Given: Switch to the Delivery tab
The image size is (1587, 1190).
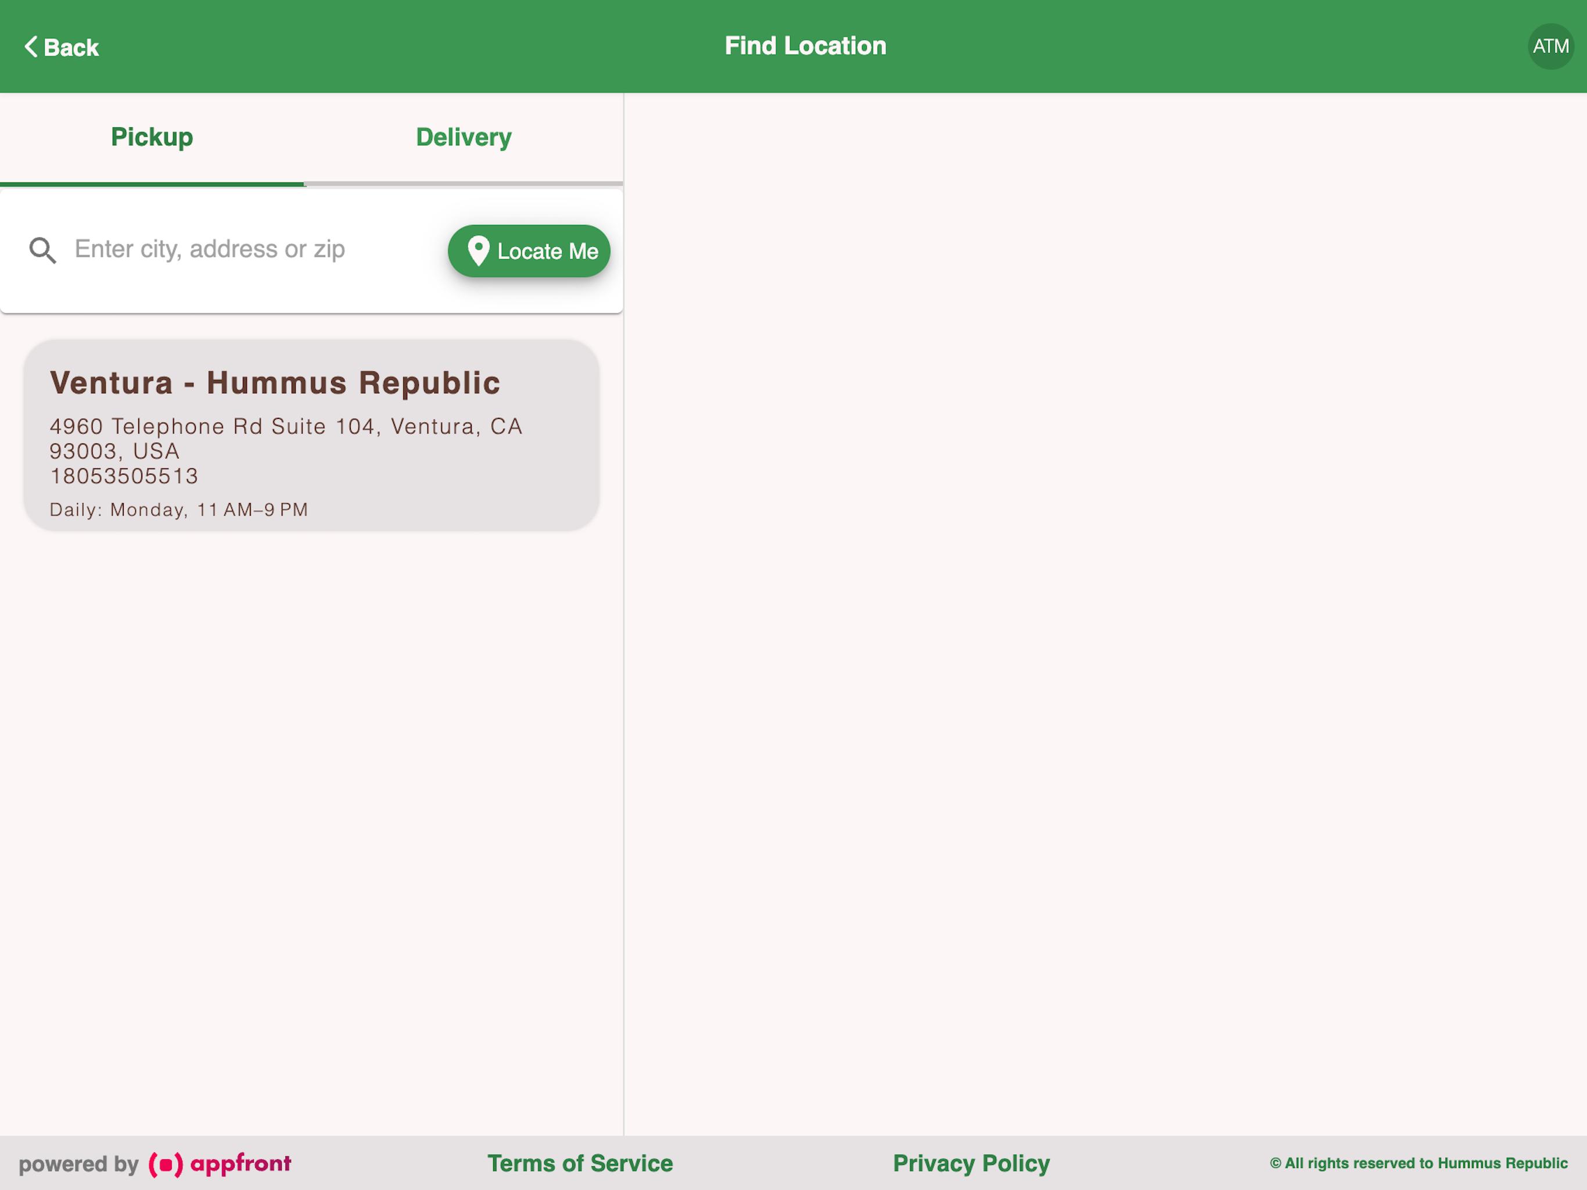Looking at the screenshot, I should click(x=464, y=137).
